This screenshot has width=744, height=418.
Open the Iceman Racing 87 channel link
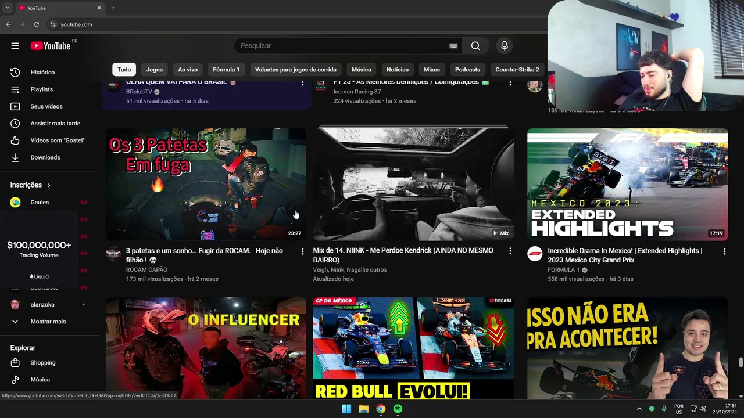[357, 92]
